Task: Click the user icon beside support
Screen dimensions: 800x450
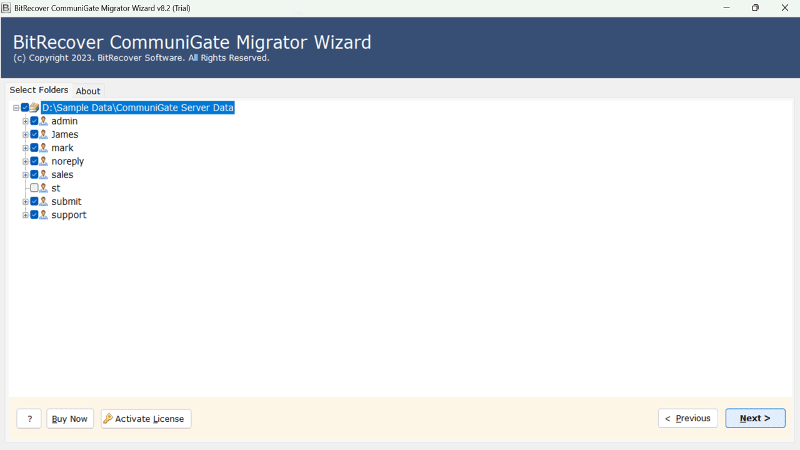Action: coord(44,215)
